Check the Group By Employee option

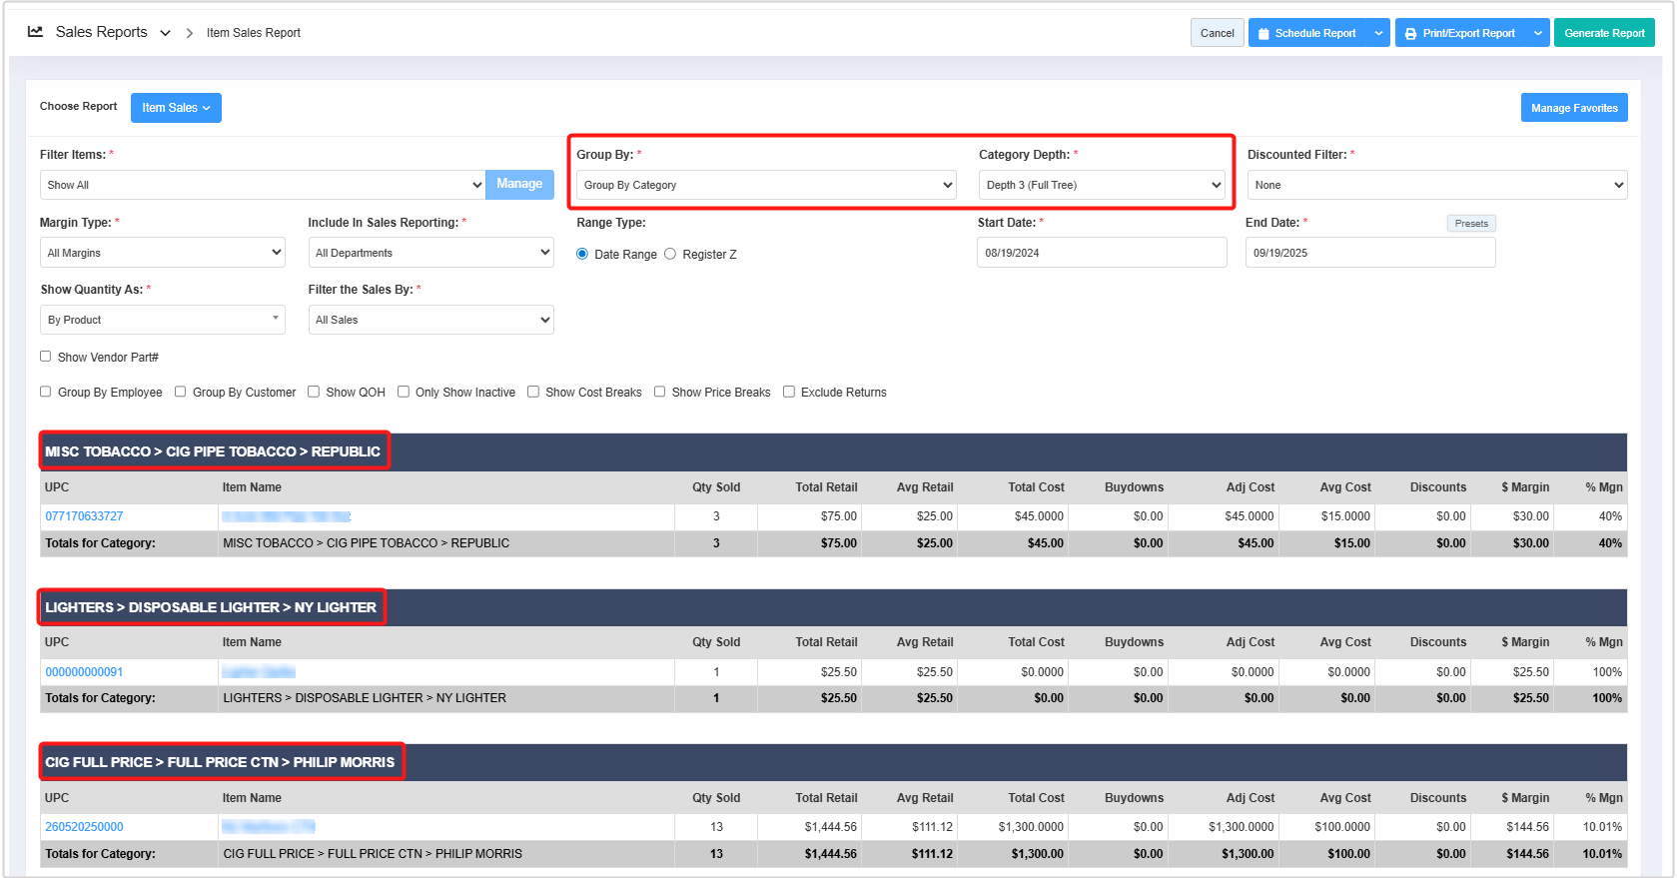click(46, 392)
